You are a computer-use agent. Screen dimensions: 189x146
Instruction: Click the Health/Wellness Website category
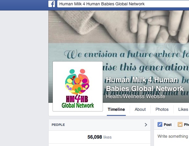(x=136, y=96)
